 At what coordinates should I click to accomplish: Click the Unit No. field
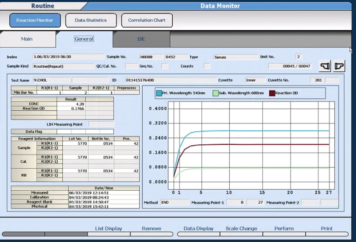(299, 57)
